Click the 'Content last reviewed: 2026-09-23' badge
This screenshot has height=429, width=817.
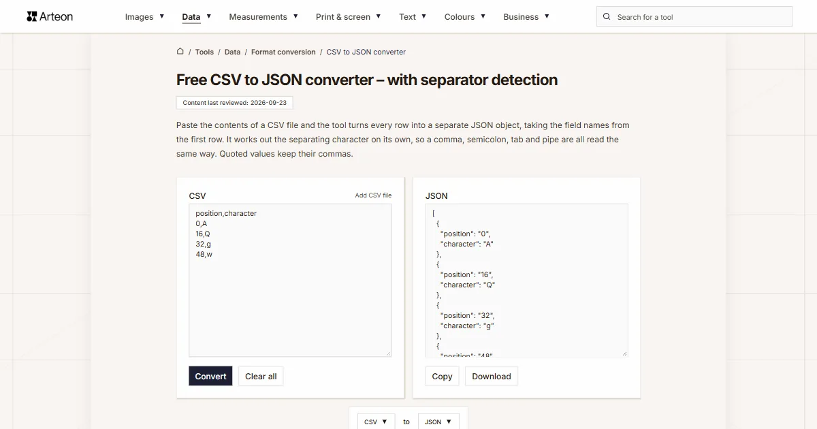coord(235,103)
